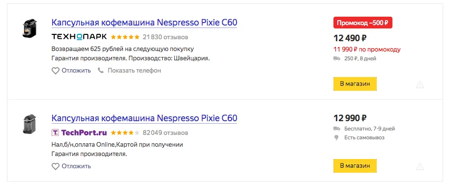Image resolution: width=449 pixels, height=184 pixels.
Task: Click the Показать телефон link
Action: 134,70
